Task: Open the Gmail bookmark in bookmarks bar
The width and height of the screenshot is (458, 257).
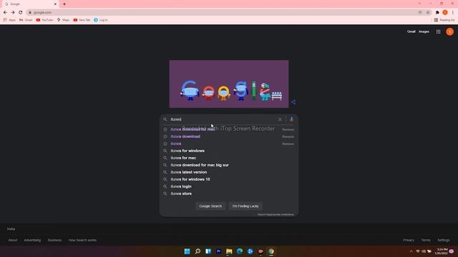Action: point(26,20)
